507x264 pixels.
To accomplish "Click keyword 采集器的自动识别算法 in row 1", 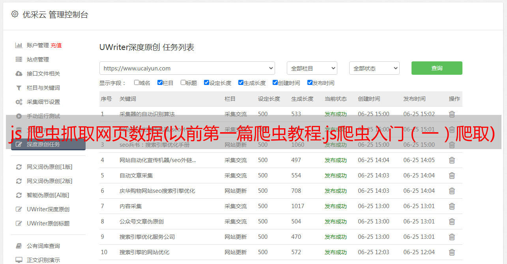I will [x=147, y=114].
